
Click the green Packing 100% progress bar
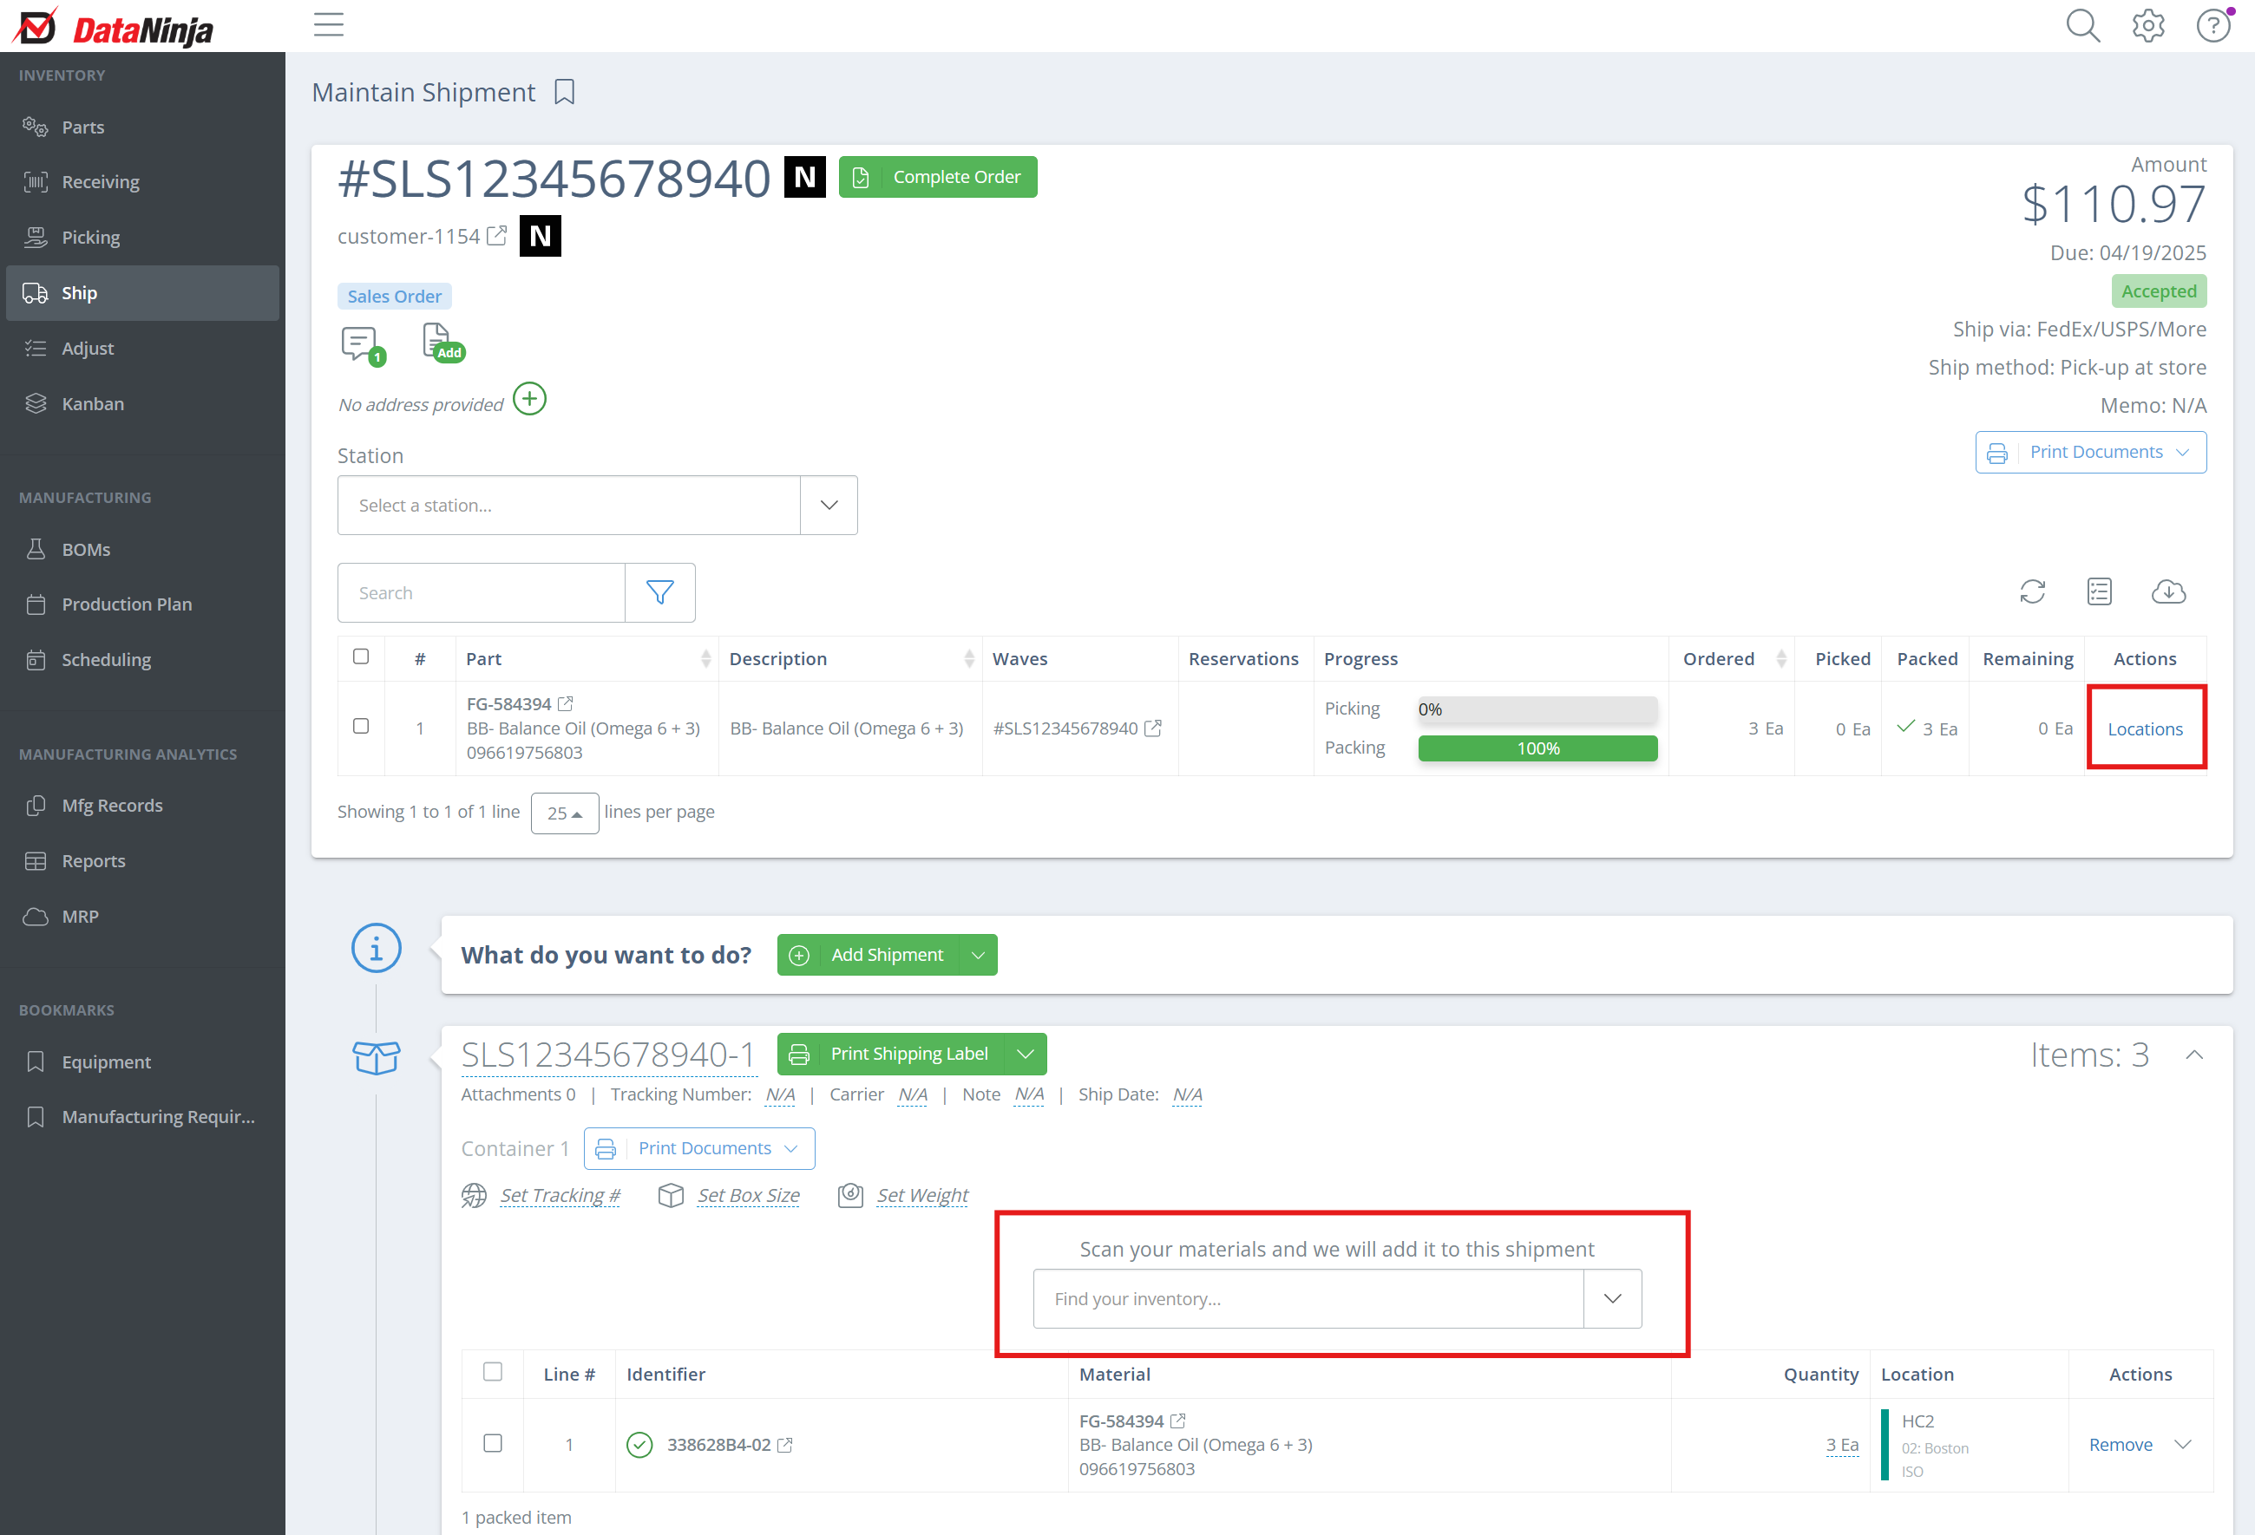pyautogui.click(x=1537, y=748)
